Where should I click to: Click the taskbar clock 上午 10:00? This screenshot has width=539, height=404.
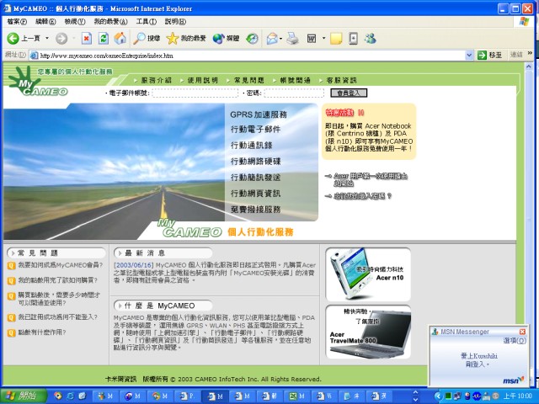[x=517, y=396]
